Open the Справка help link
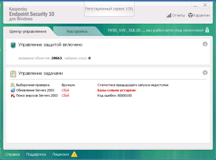Viewport: 216px width, 160px height. point(13,154)
